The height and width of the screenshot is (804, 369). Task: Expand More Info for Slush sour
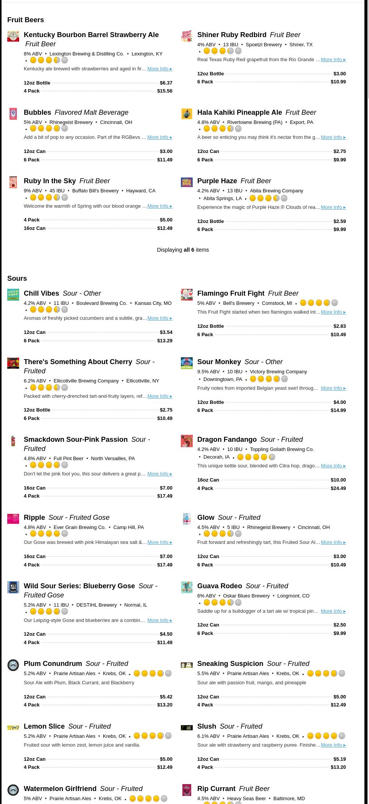click(x=333, y=745)
